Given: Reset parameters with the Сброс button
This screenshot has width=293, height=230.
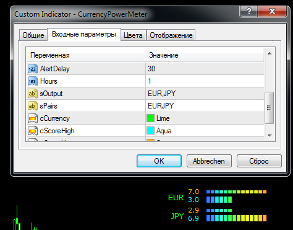Looking at the screenshot, I should [259, 161].
